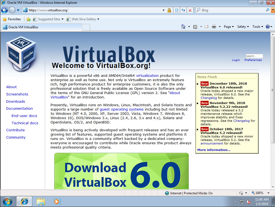Screen dimensions: 275x207
Task: Open Suggested Sites dropdown
Action: (48, 19)
